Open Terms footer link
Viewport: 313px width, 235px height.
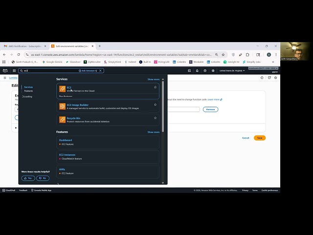[255, 190]
